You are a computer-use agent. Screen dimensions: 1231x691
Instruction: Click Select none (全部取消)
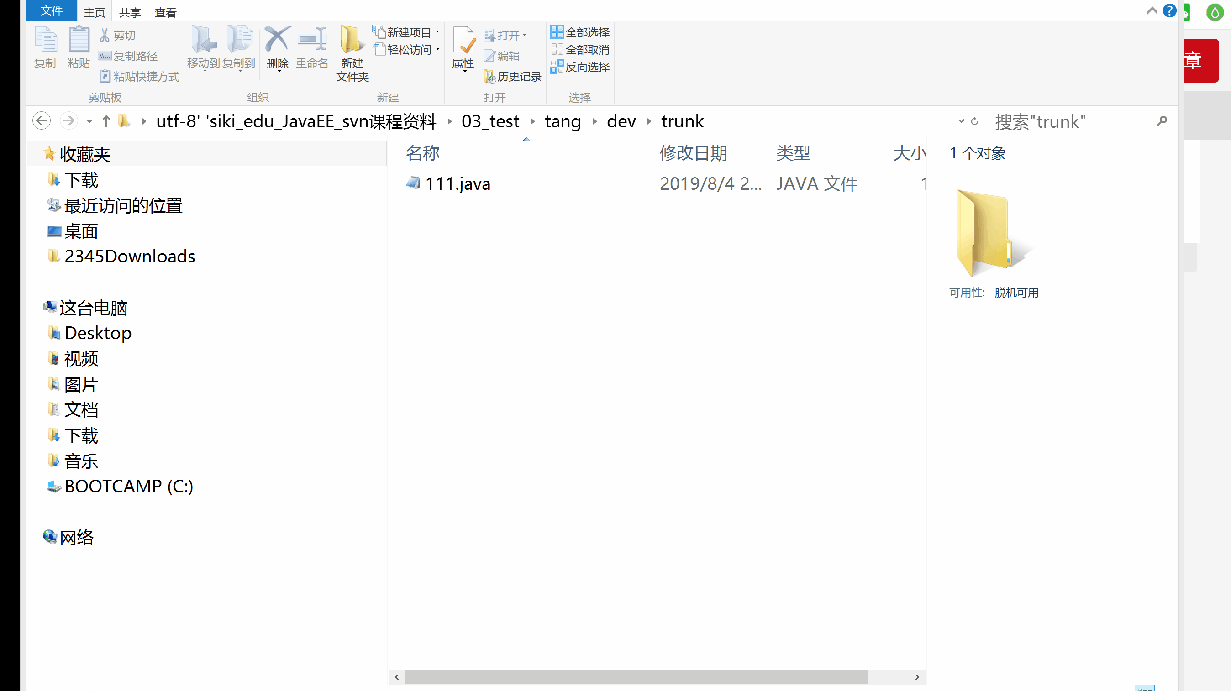click(580, 49)
